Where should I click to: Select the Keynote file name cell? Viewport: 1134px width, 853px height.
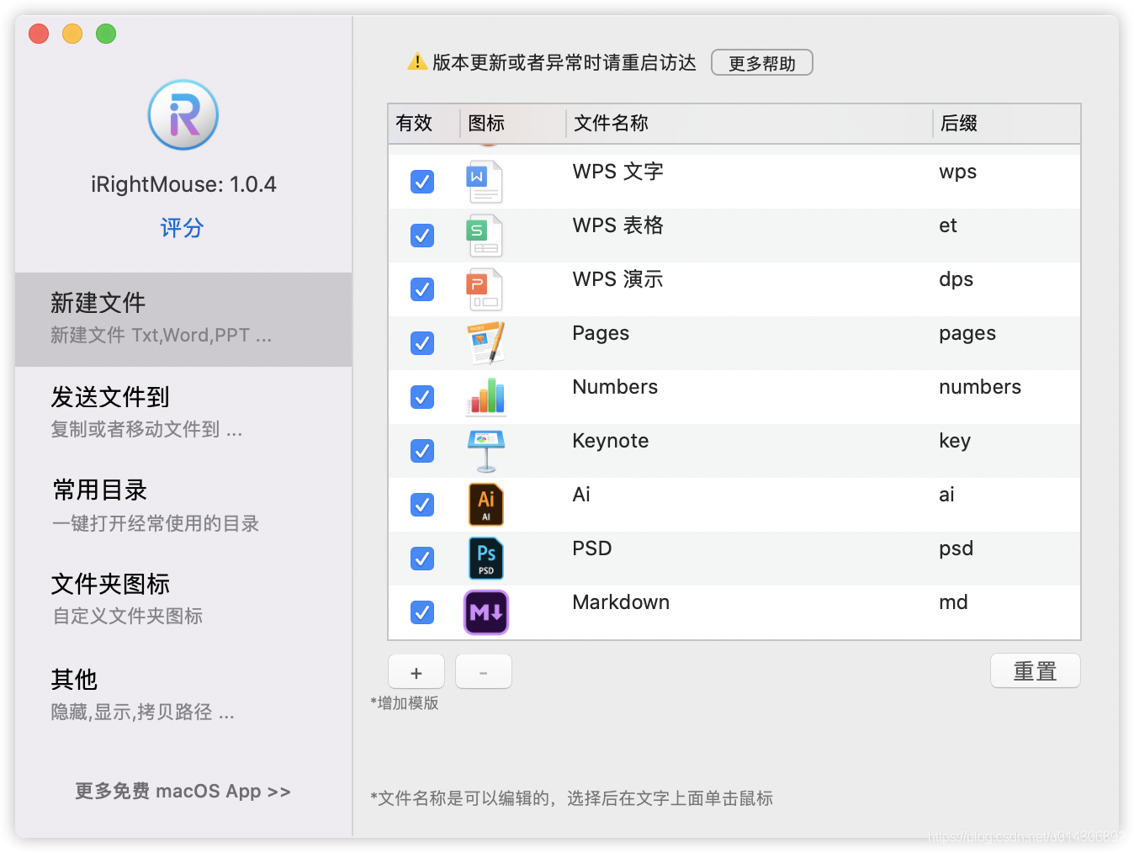[611, 441]
